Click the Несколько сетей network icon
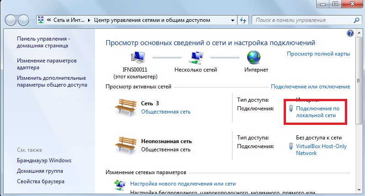 [x=196, y=58]
